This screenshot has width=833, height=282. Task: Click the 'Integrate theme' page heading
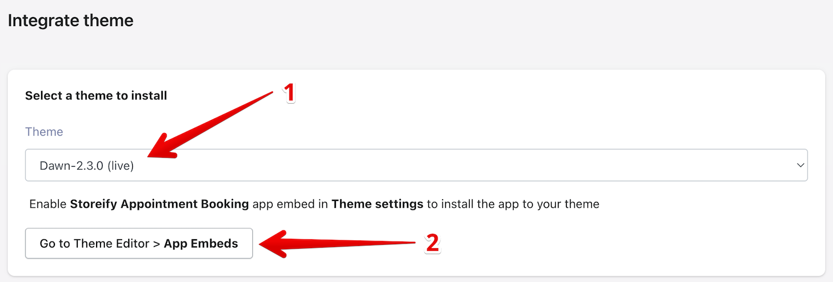tap(71, 21)
